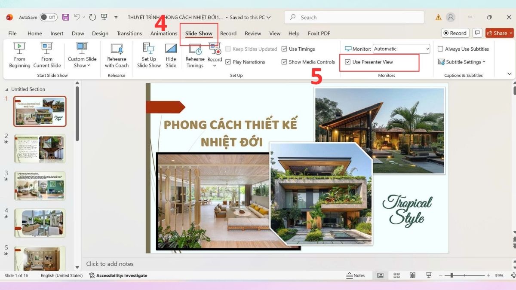Start Slide Show from status bar icon

(x=429, y=275)
